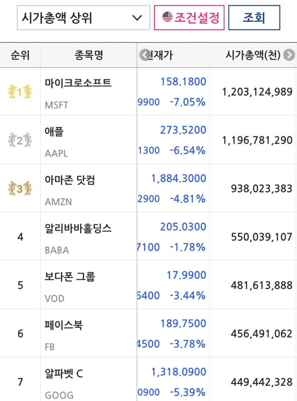This screenshot has height=401, width=297.
Task: Click the silver medal icon beside 애플
Action: (19, 139)
